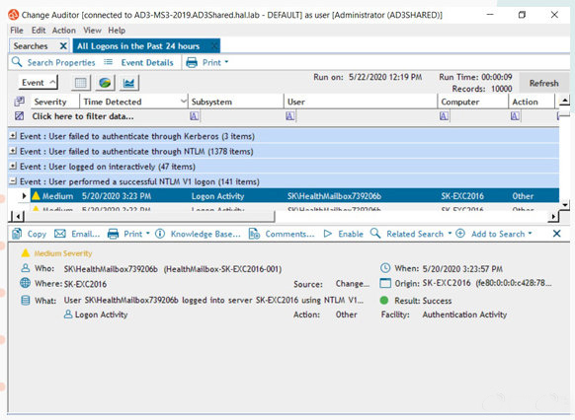575x420 pixels.
Task: Open details Print dropdown arrow
Action: tap(148, 234)
